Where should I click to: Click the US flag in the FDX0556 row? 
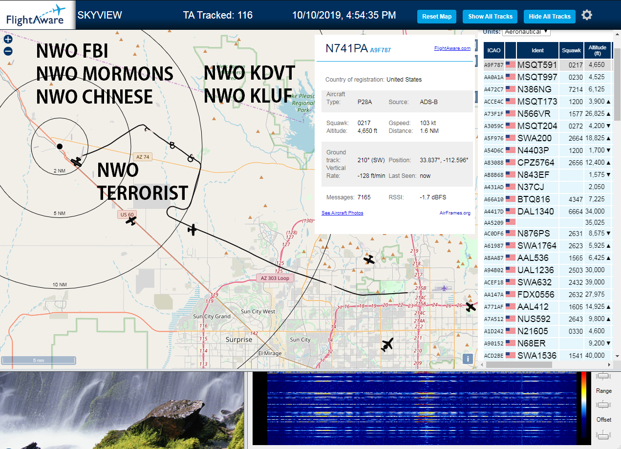(511, 294)
